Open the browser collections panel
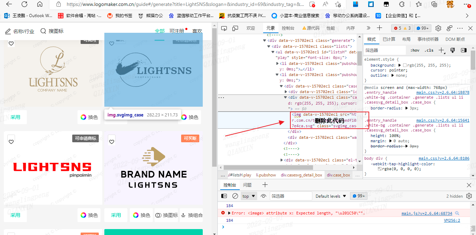476x235 pixels. (434, 4)
